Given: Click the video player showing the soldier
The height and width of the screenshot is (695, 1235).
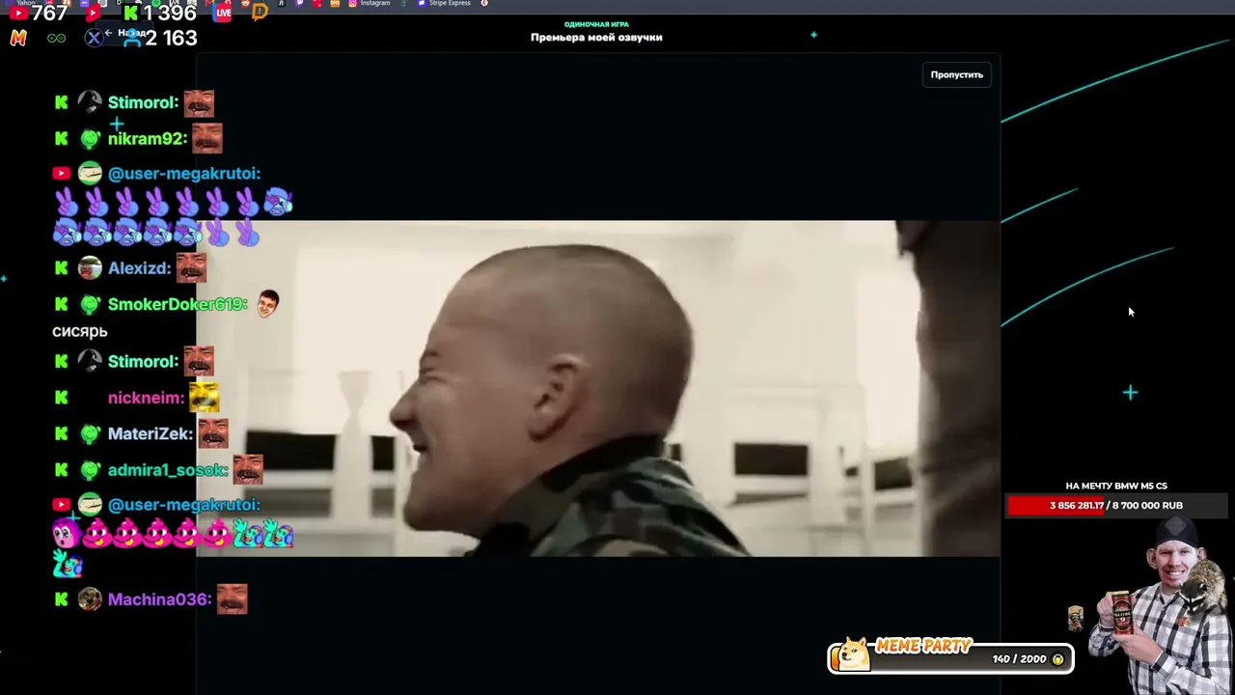Looking at the screenshot, I should click(x=598, y=388).
